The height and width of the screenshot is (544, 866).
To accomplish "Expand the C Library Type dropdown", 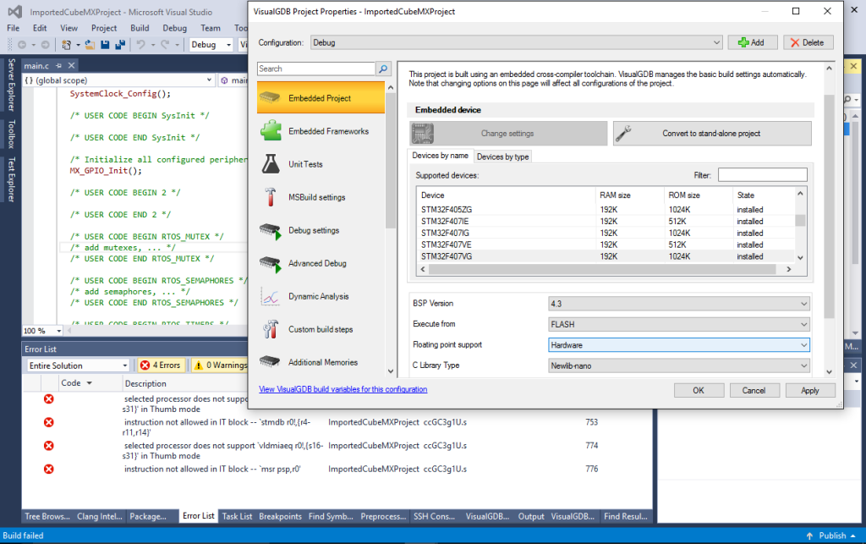I will (678, 365).
